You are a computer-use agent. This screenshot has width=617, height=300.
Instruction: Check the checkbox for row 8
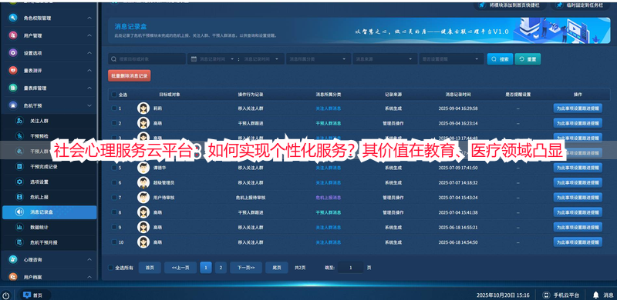tap(114, 212)
